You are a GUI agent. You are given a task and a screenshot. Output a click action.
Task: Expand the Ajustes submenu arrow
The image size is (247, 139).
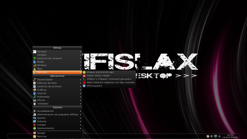tap(80, 118)
